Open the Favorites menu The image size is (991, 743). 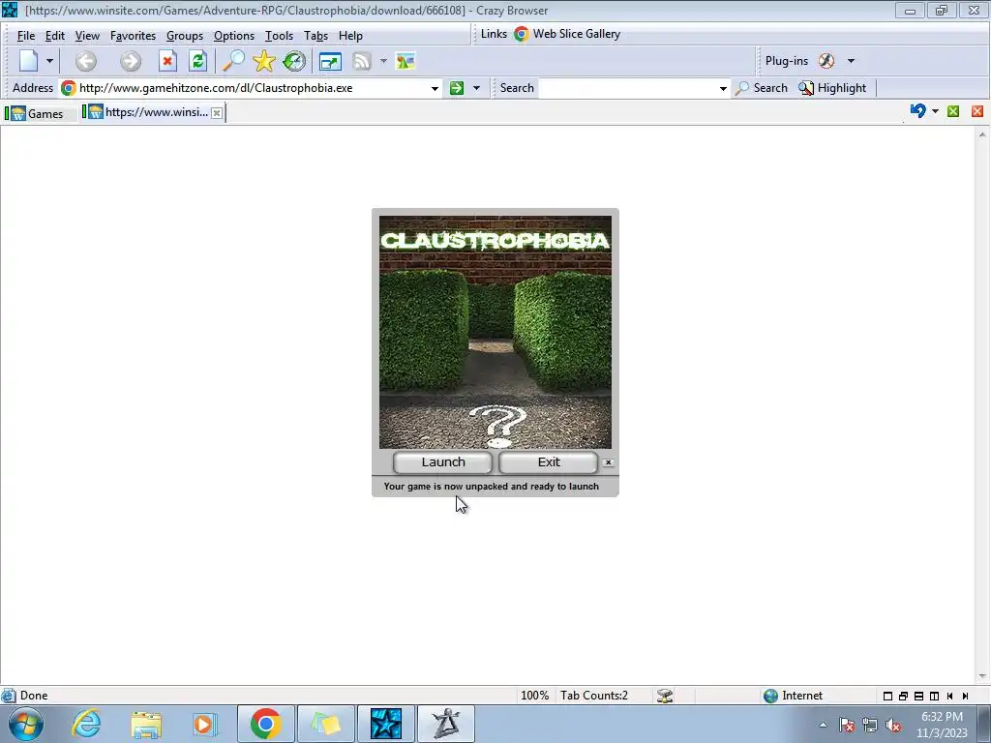133,36
